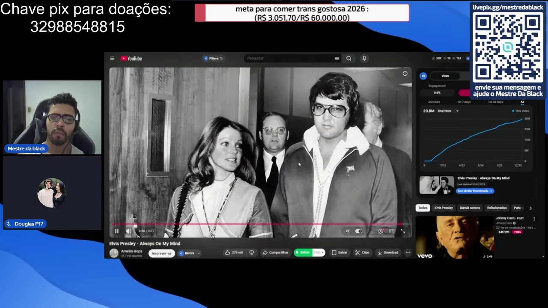This screenshot has width=548, height=308.
Task: Click the YouTube logo
Action: click(131, 58)
